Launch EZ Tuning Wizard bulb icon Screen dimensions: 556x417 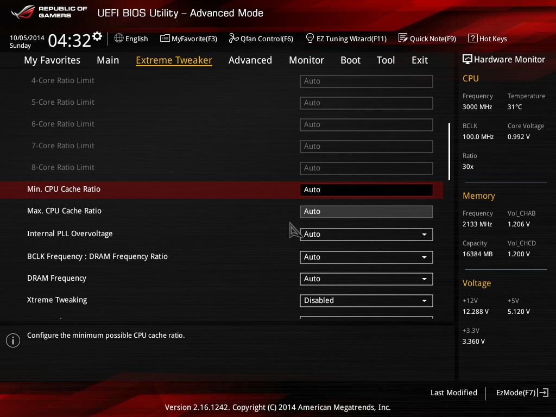310,38
